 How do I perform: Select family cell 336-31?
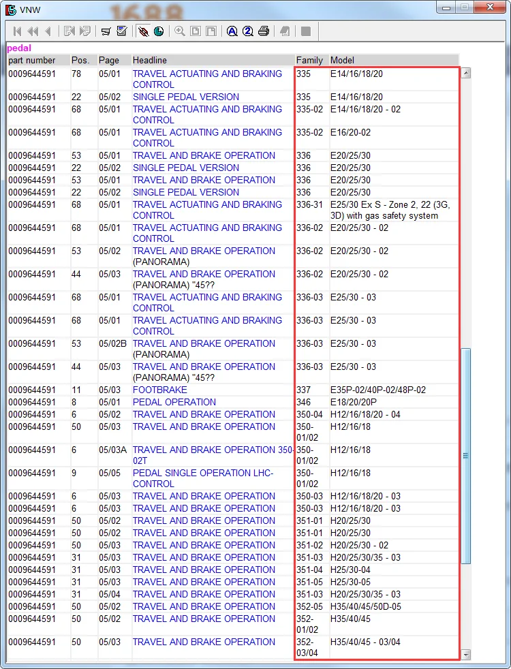point(310,205)
